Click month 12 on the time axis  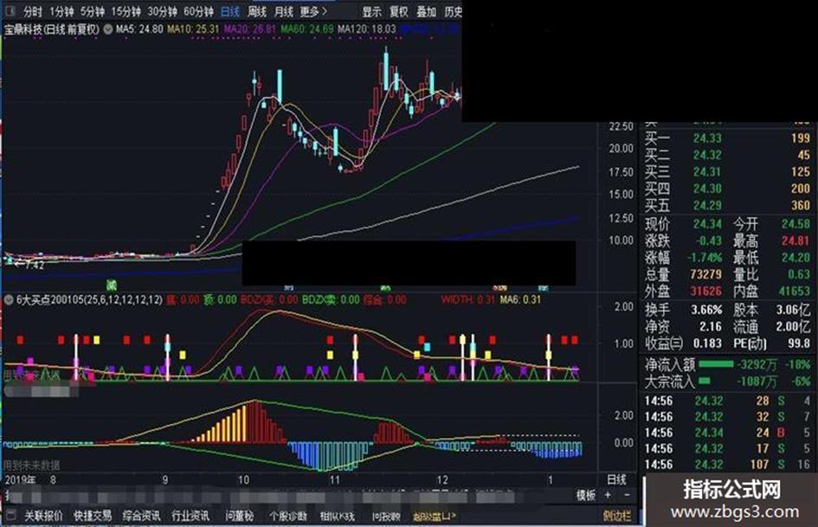(441, 479)
